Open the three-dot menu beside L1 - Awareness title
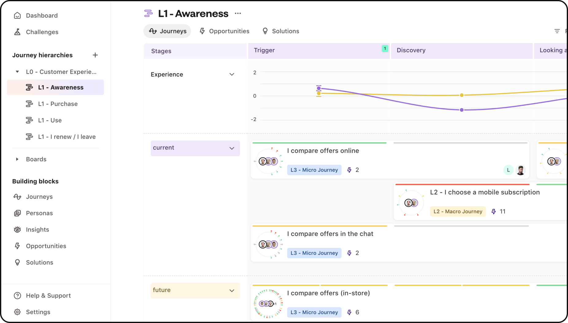 tap(238, 13)
